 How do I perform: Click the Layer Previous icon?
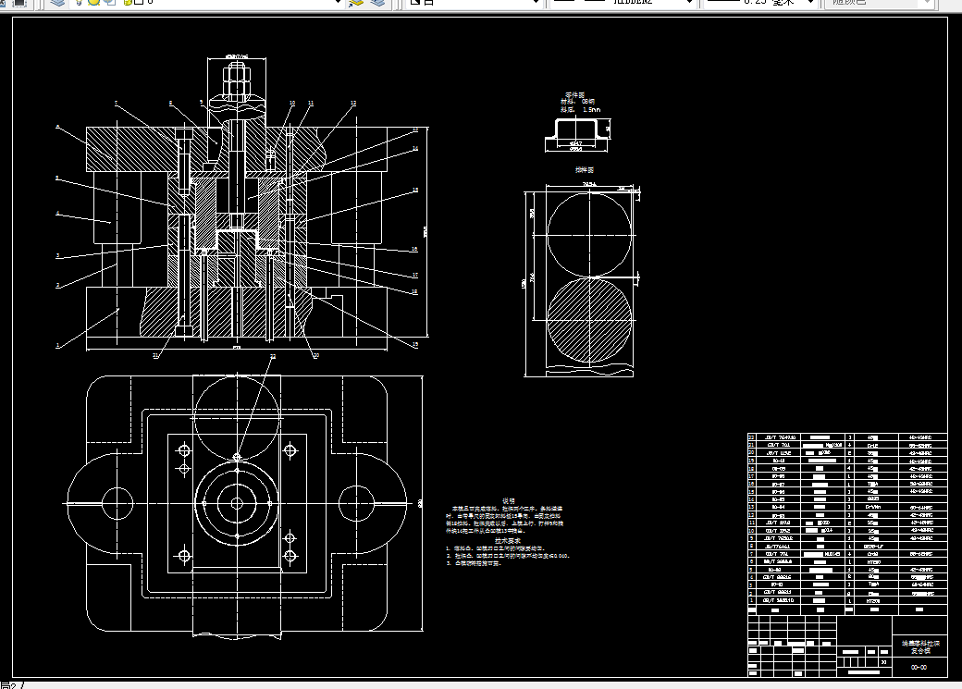(x=378, y=3)
